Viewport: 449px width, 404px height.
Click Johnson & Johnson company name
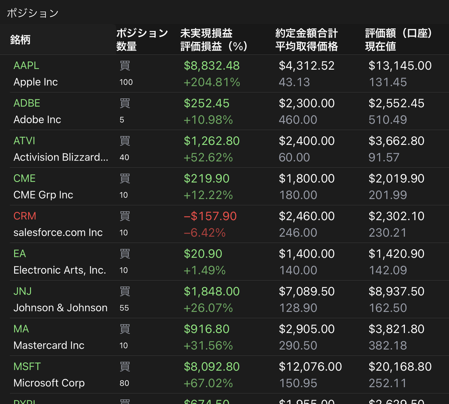pyautogui.click(x=61, y=308)
